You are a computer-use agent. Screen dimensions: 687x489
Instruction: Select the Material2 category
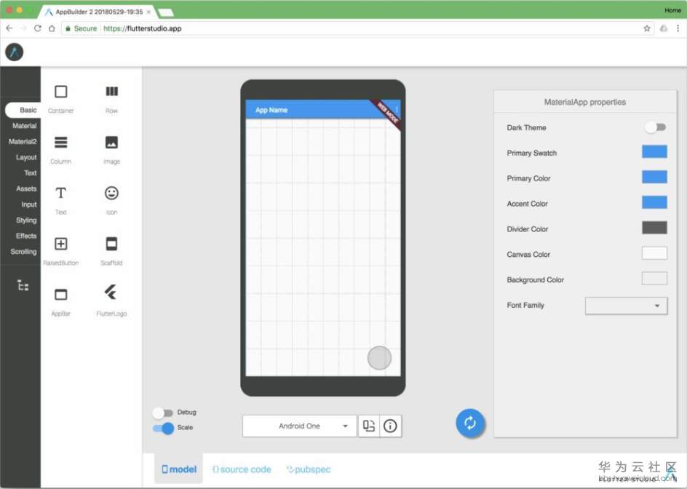[23, 141]
